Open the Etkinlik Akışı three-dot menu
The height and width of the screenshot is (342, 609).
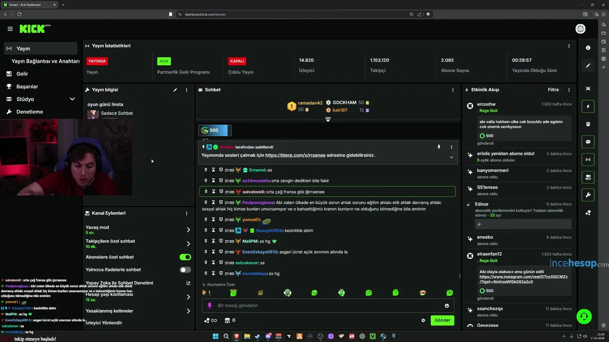(x=569, y=90)
